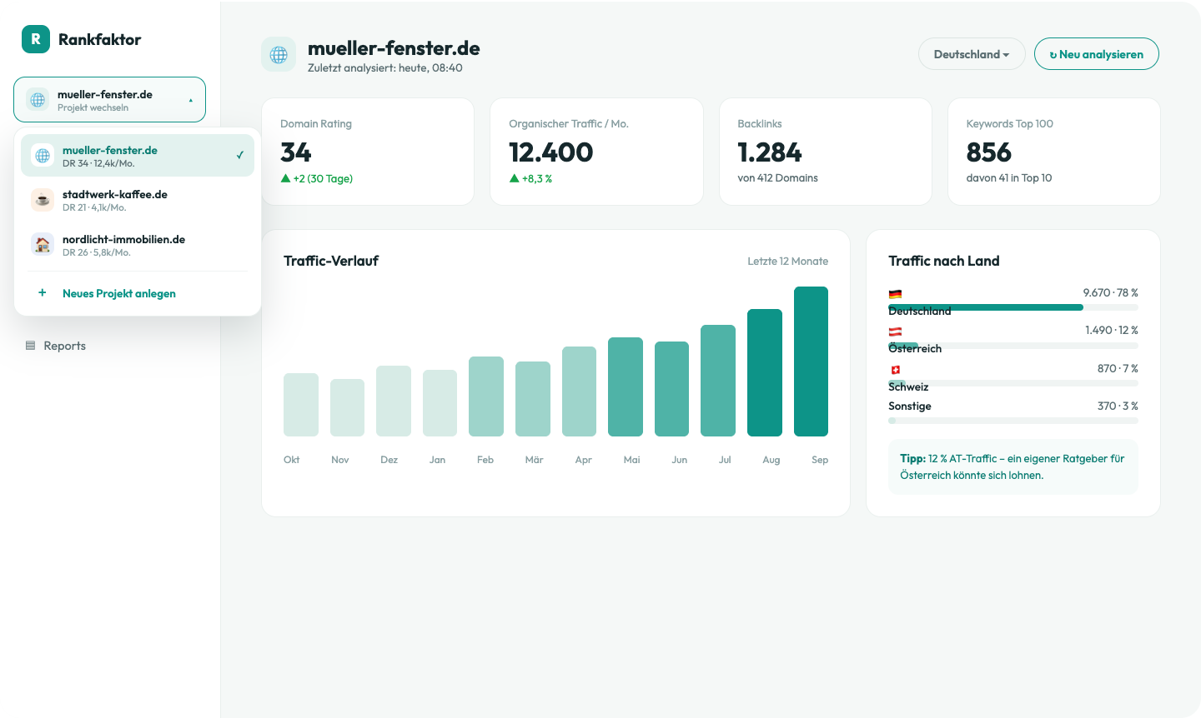Click the Aug bar in the traffic chart

point(765,372)
